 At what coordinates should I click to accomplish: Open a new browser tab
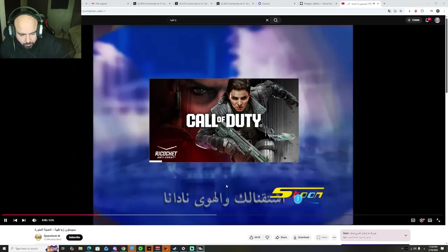pyautogui.click(x=384, y=3)
